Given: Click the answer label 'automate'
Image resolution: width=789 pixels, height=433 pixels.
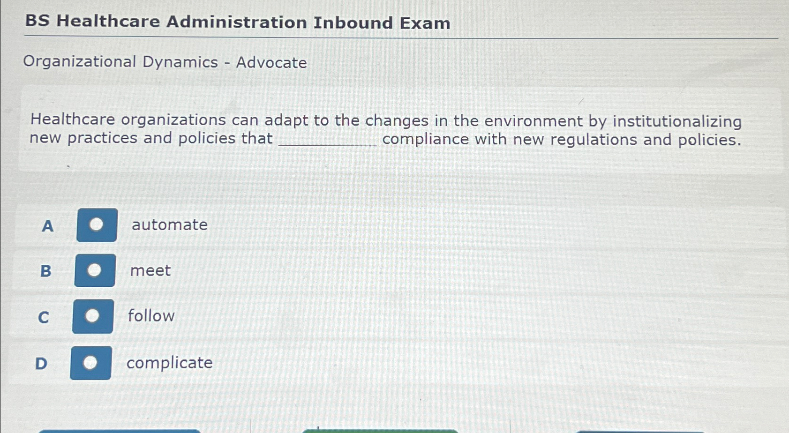Looking at the screenshot, I should (170, 225).
